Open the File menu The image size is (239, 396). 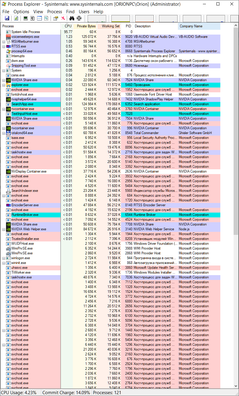pos(6,11)
